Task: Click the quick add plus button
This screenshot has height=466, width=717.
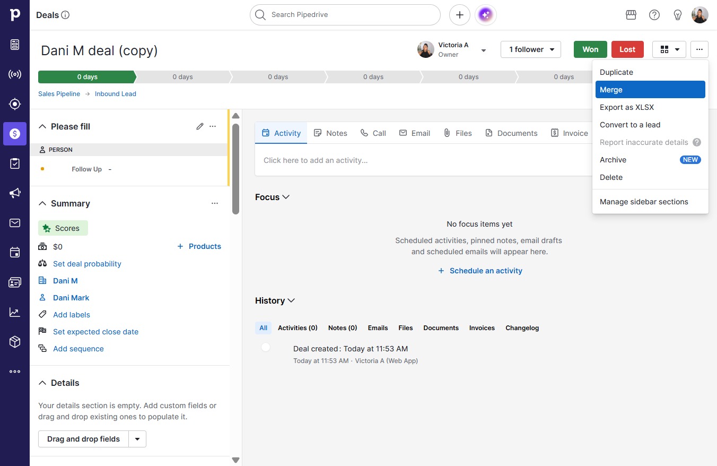Action: coord(460,15)
